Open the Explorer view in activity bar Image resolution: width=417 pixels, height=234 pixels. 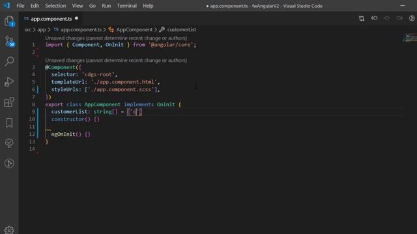point(9,21)
